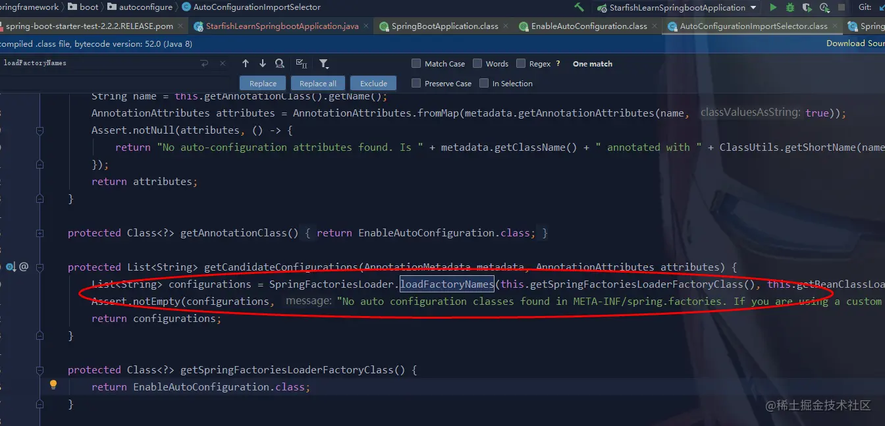Screen dimensions: 885x426
Task: Expand the folded getAnnotationClass method in the gutter
Action: tap(40, 233)
